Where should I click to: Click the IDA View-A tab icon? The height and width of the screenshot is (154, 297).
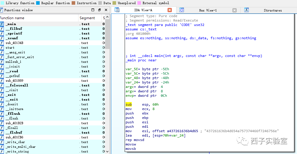(x=117, y=10)
